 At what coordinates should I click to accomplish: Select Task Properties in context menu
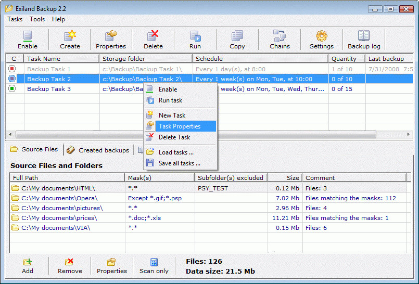[x=181, y=126]
